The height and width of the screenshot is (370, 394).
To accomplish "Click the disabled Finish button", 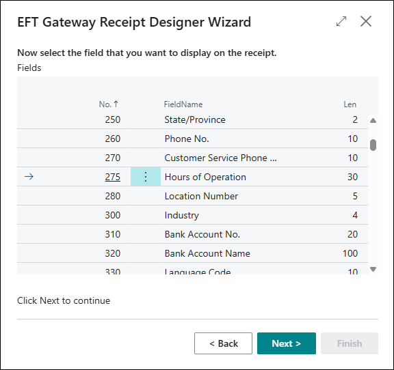I will (350, 343).
